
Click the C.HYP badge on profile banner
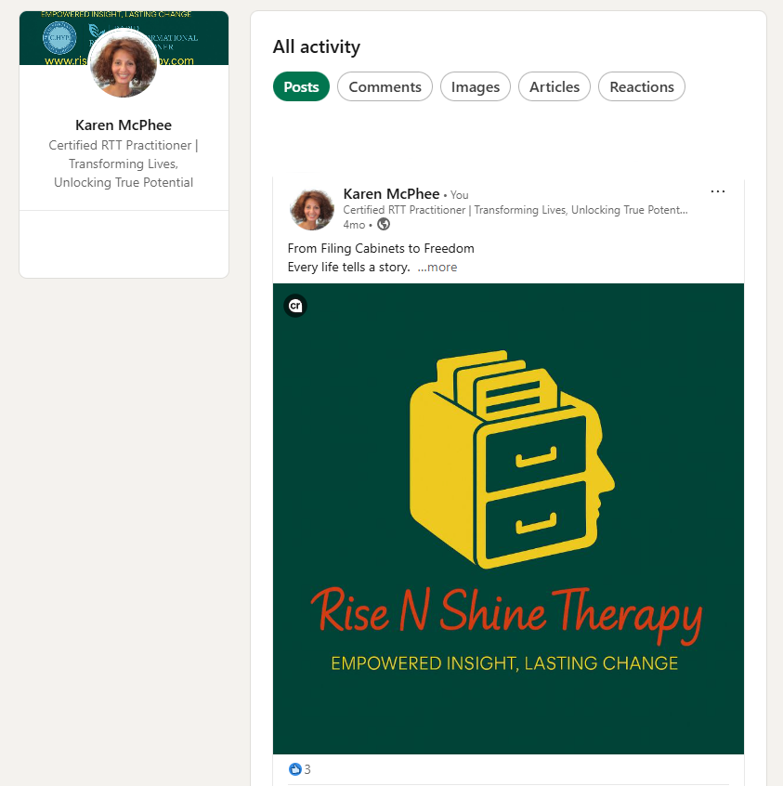59,37
